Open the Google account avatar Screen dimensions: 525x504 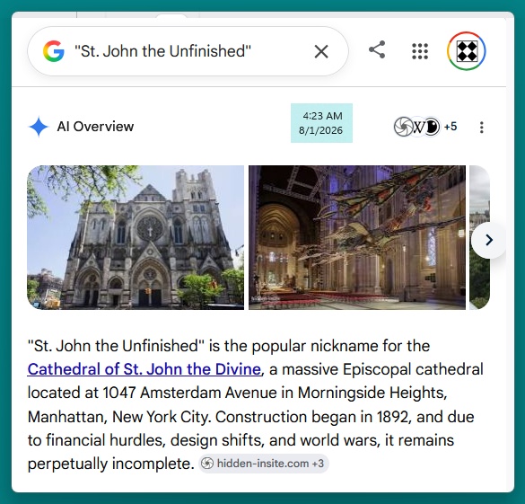pos(467,51)
